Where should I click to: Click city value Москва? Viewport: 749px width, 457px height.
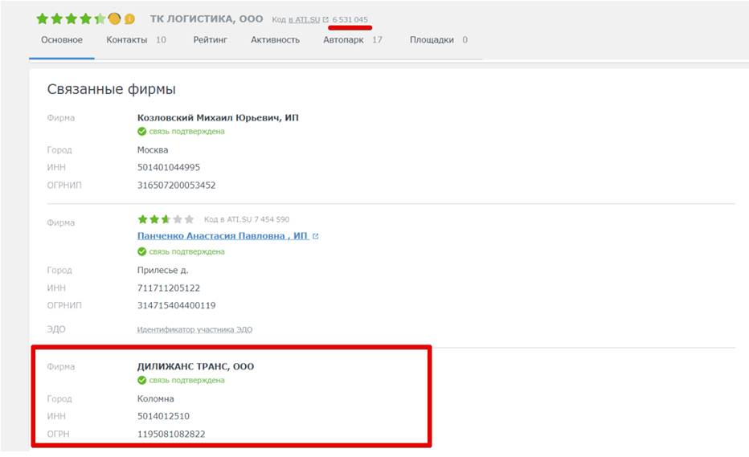(x=153, y=150)
